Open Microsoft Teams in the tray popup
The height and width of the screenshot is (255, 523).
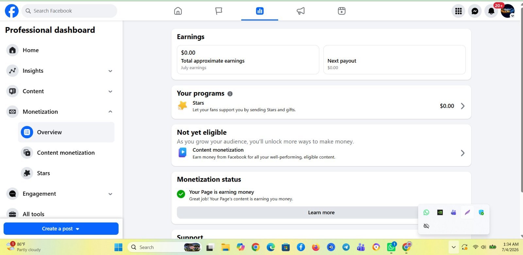pos(453,213)
